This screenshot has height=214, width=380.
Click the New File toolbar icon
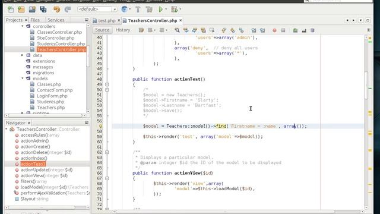[11, 10]
